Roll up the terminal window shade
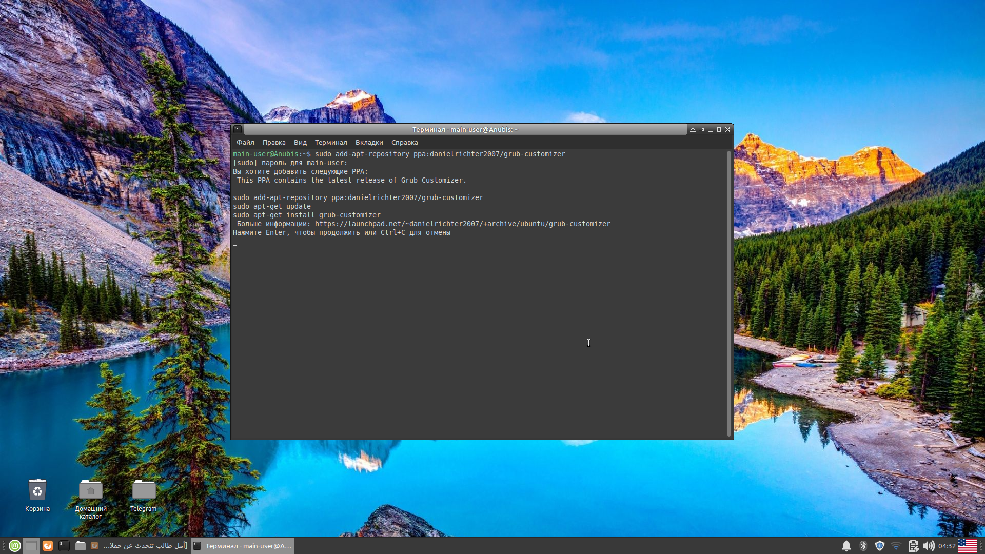This screenshot has height=554, width=985. pyautogui.click(x=693, y=130)
